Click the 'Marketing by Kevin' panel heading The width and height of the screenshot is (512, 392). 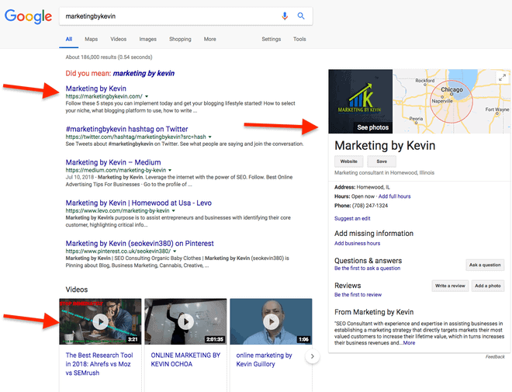[385, 145]
